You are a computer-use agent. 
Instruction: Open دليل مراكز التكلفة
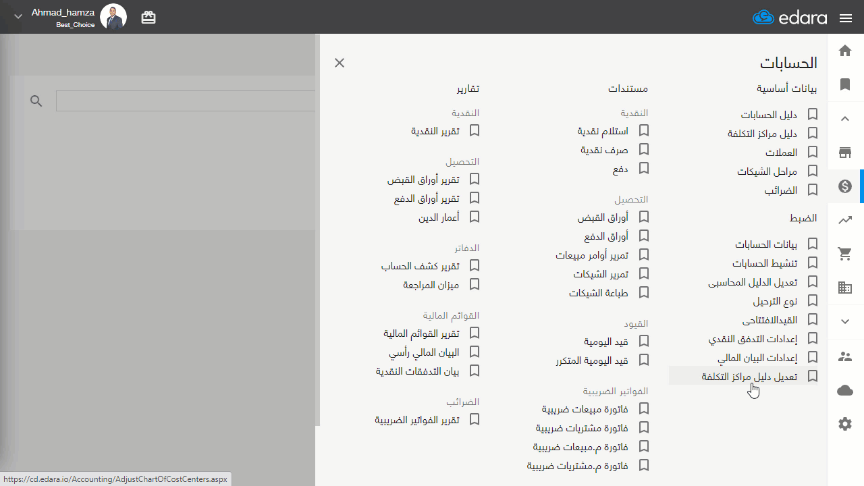coord(762,134)
